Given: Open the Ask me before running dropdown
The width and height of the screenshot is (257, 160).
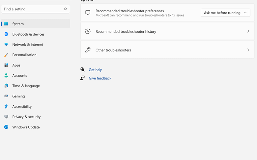Looking at the screenshot, I should pyautogui.click(x=225, y=13).
